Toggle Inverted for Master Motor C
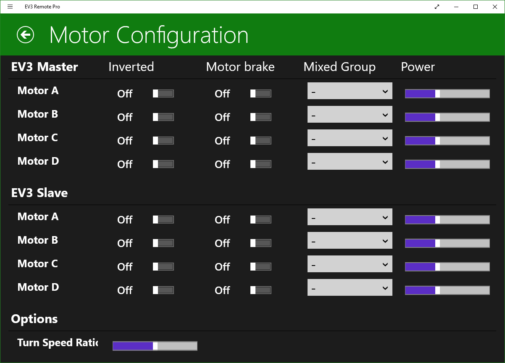 [x=163, y=141]
